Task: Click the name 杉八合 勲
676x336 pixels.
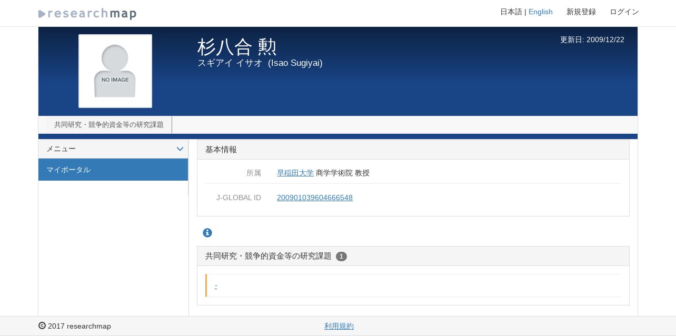Action: coord(237,47)
